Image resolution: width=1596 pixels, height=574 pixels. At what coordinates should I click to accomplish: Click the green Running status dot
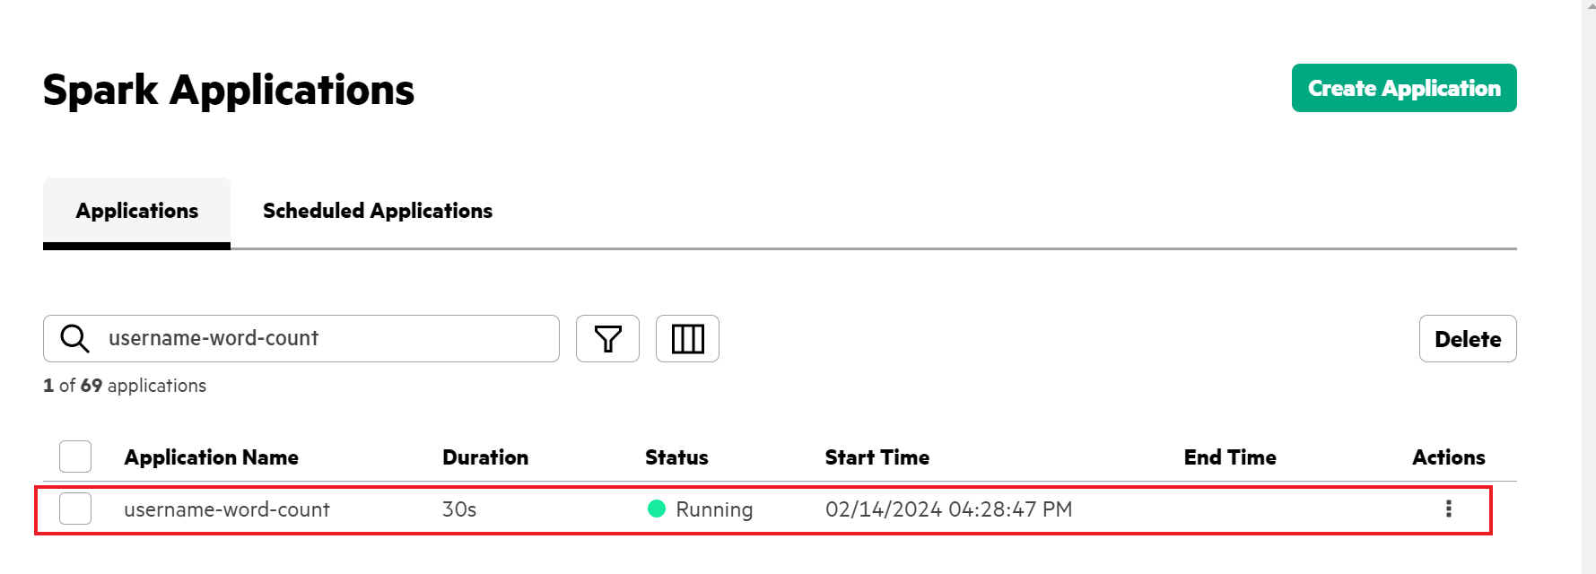pos(657,509)
